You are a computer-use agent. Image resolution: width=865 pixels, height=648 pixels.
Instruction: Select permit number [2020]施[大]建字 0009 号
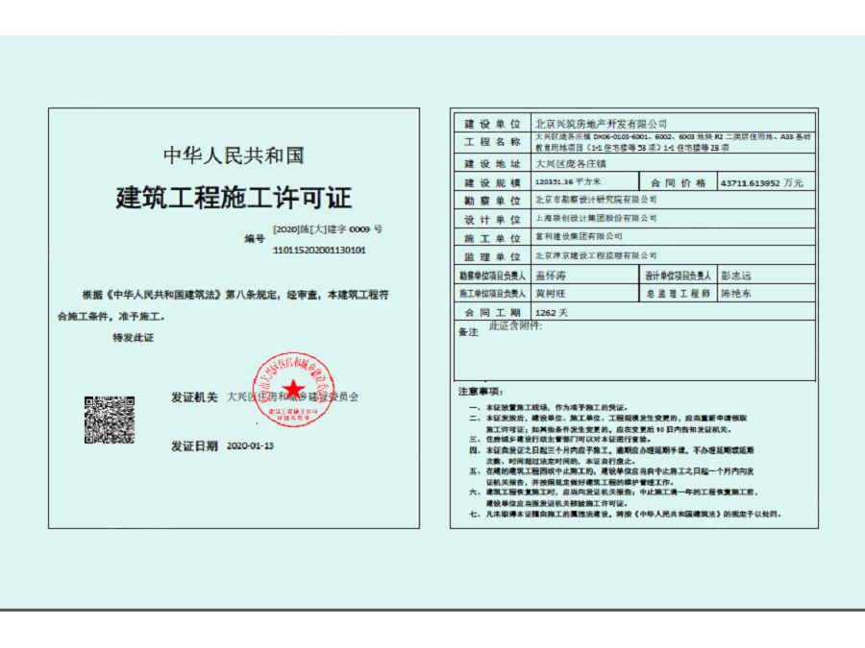point(327,228)
